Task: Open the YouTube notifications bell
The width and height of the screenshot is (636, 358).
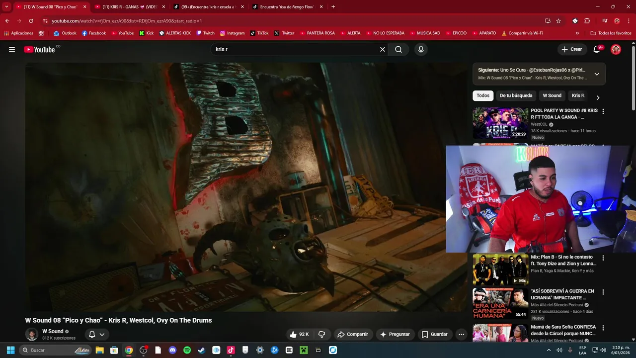Action: coord(597,49)
